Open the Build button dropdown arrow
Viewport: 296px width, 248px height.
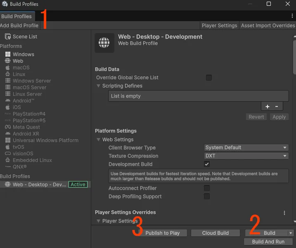pyautogui.click(x=291, y=233)
